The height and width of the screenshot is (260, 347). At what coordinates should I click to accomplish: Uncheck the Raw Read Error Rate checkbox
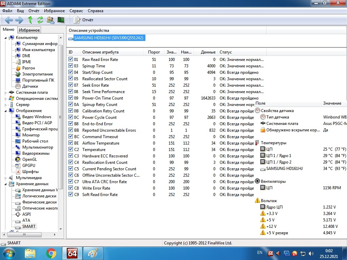[x=70, y=60]
